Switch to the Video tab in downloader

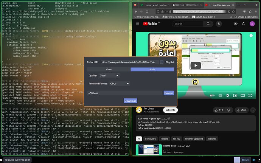[x=109, y=70]
